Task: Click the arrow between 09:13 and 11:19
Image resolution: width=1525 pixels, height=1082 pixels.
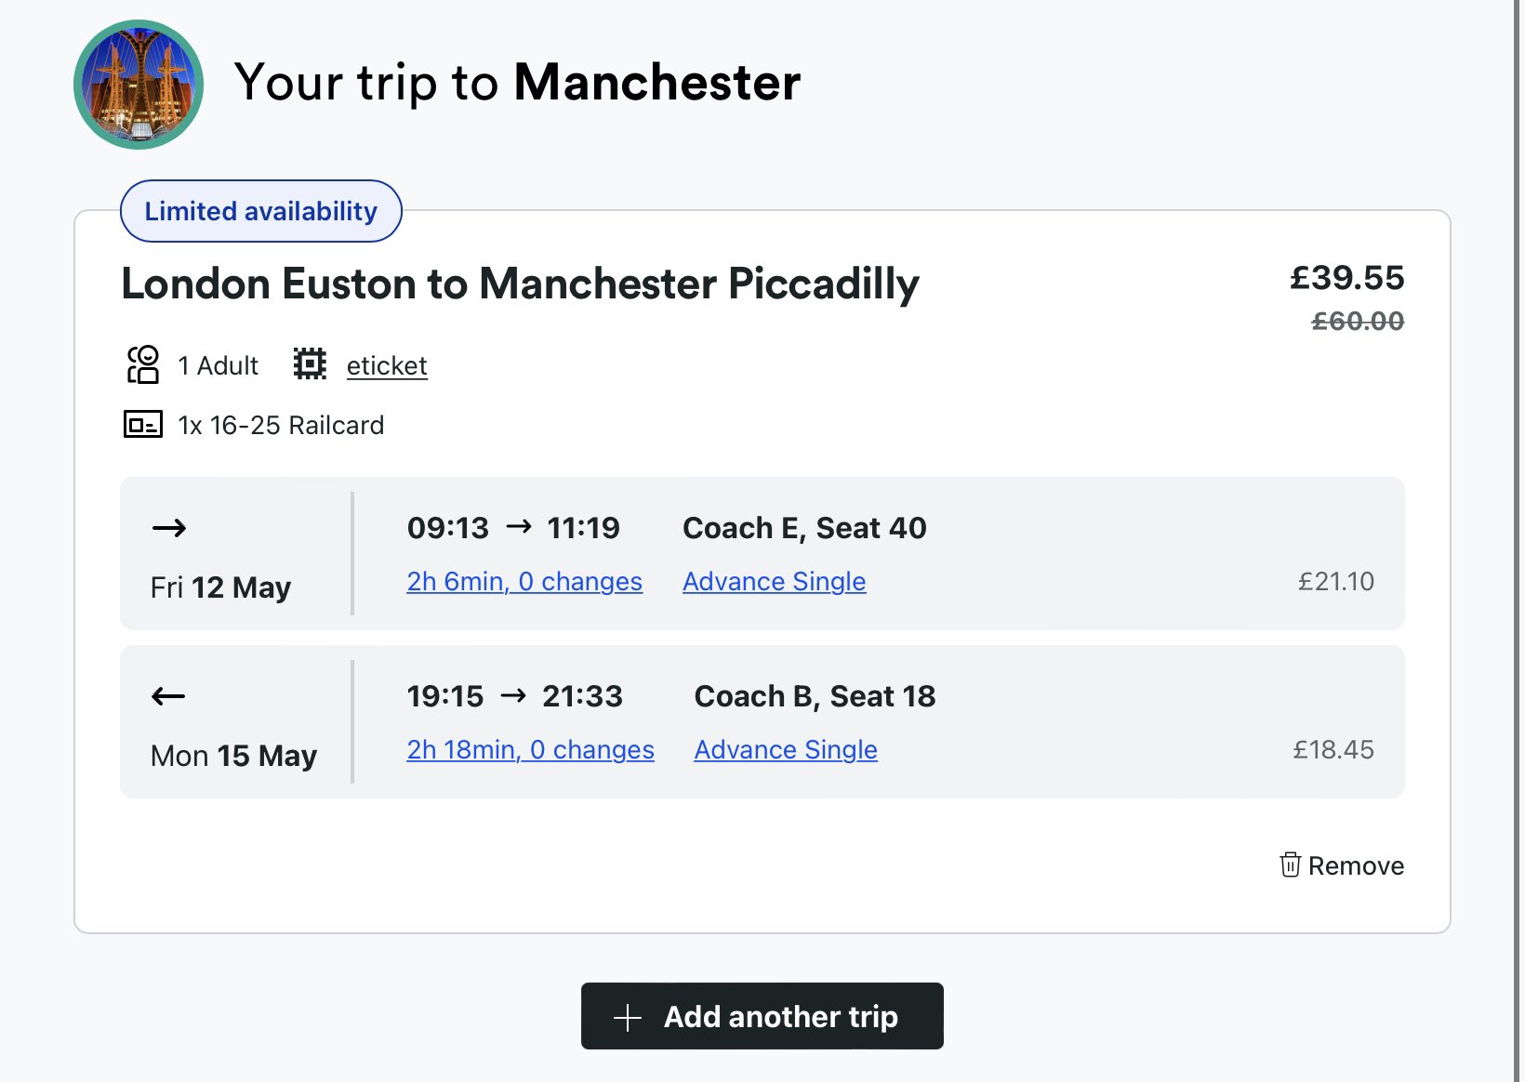Action: coord(519,527)
